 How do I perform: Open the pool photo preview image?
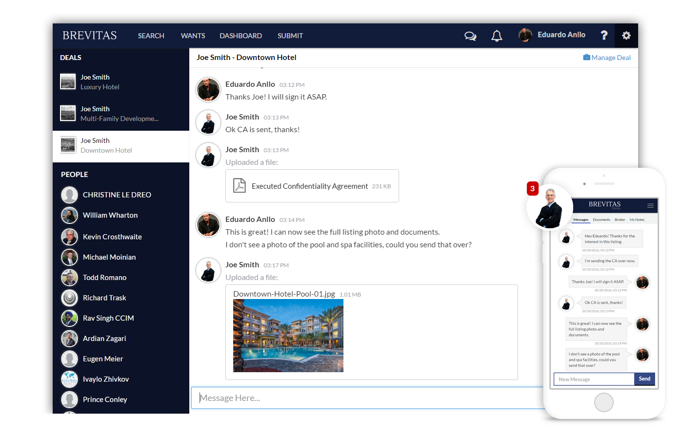click(288, 336)
